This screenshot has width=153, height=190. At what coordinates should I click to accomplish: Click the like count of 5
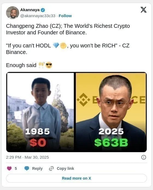16,168
